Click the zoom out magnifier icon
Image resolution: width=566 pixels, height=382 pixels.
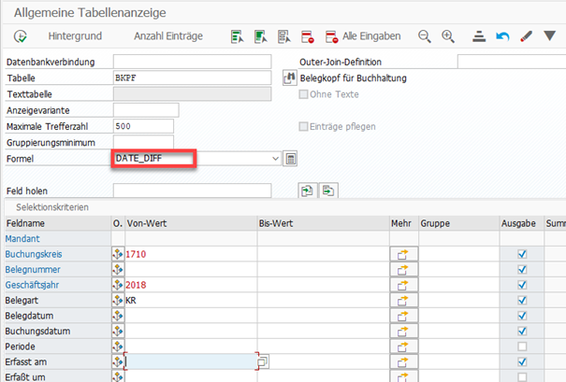(425, 36)
